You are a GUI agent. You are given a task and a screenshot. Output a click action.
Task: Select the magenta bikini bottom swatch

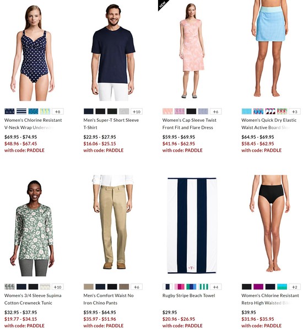258,287
